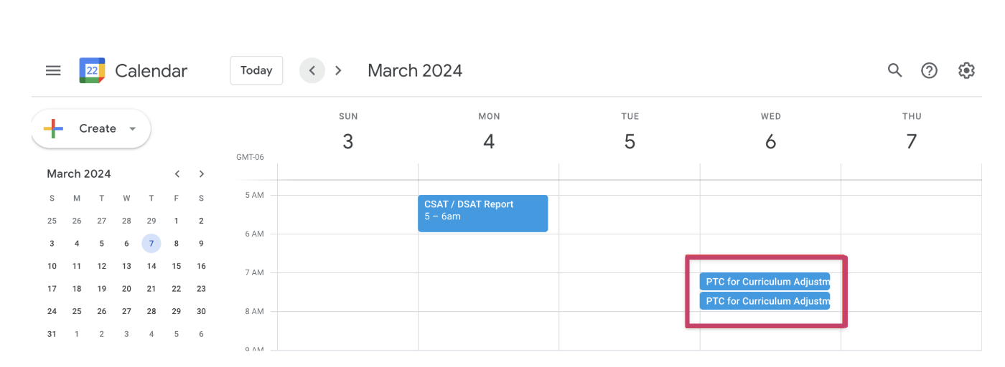
Task: Show next month in mini calendar
Action: pyautogui.click(x=202, y=173)
